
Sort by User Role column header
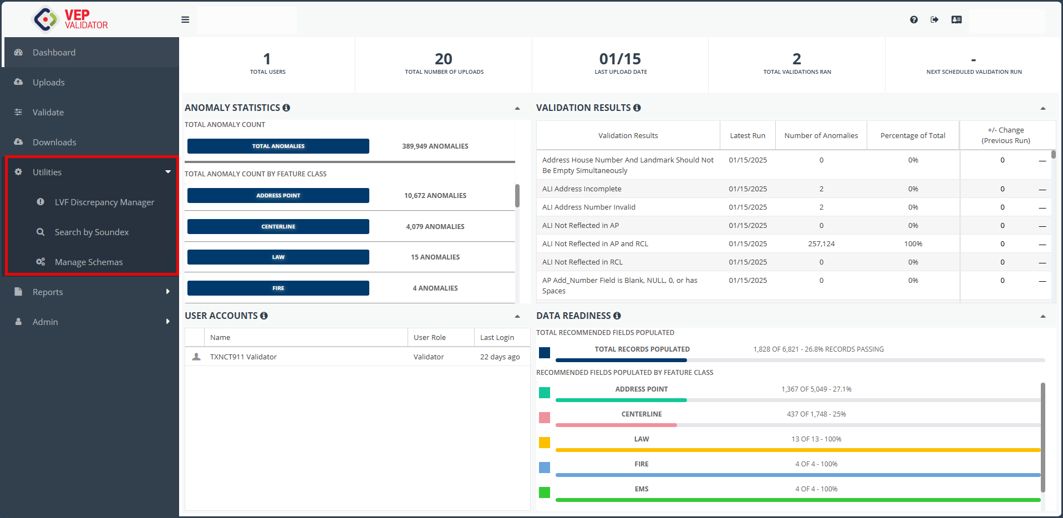441,337
